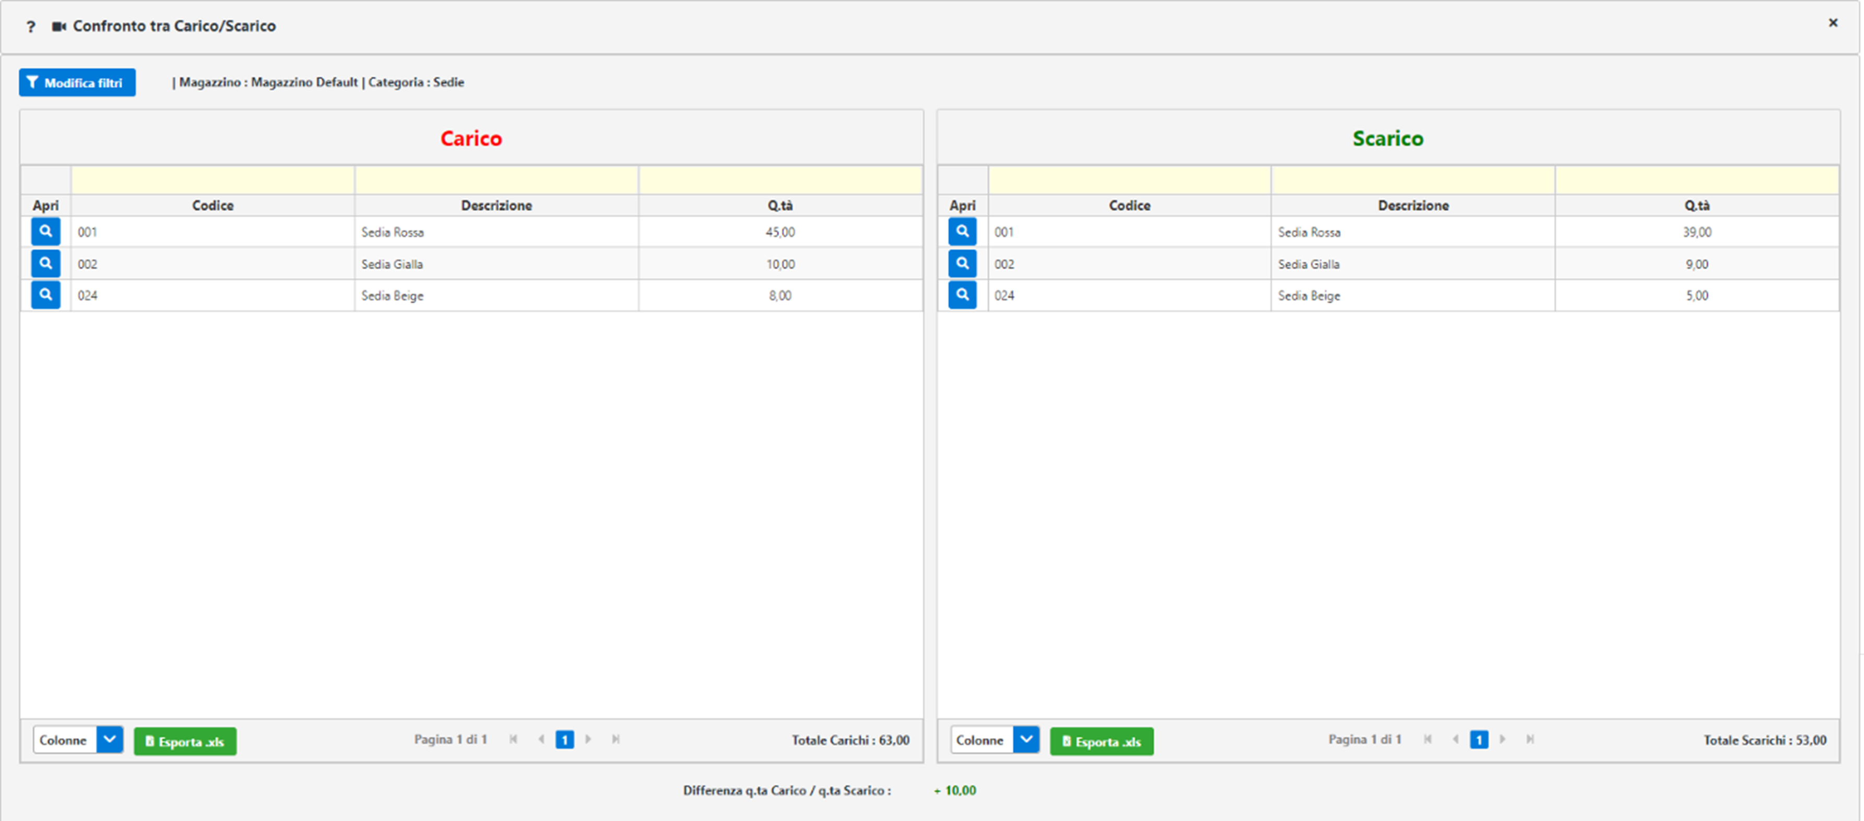Sort Scarico table by Q.tà header

point(1697,206)
